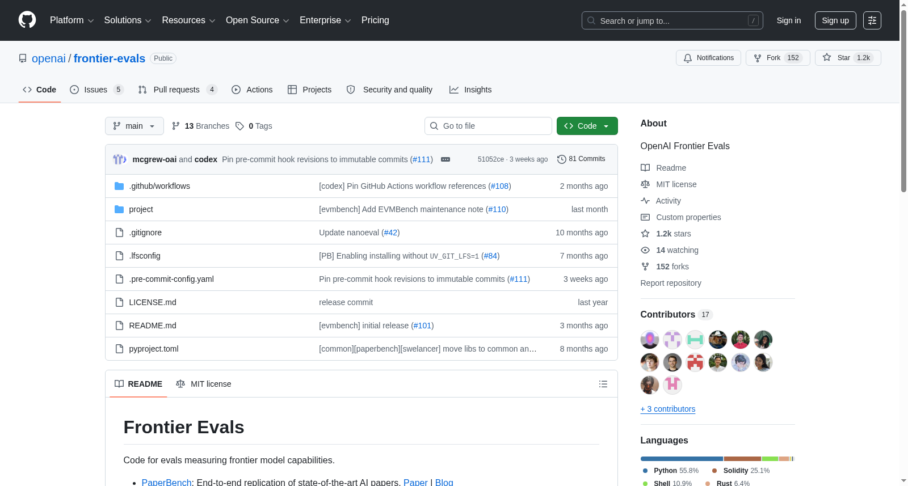Click the Shell segment of languages bar
Image resolution: width=908 pixels, height=486 pixels.
[x=770, y=459]
